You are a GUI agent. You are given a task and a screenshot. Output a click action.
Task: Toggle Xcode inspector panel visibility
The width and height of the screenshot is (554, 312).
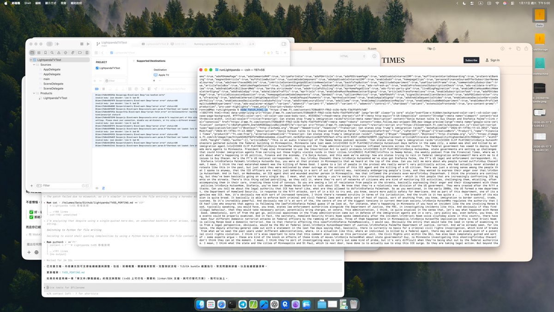point(284,44)
